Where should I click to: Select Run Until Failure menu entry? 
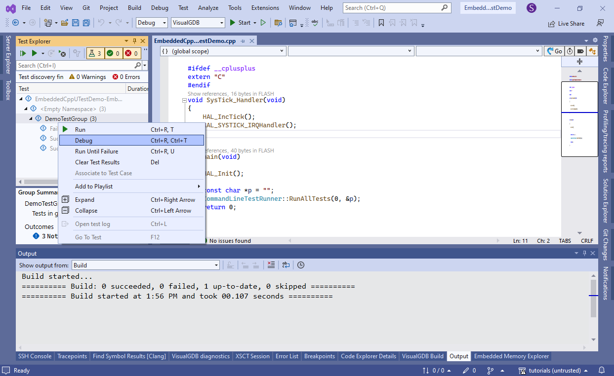[x=131, y=151]
